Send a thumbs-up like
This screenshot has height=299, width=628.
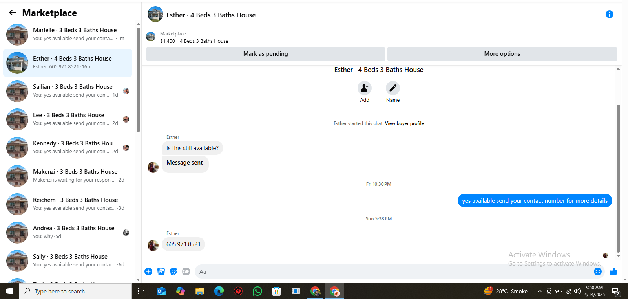[x=613, y=271]
